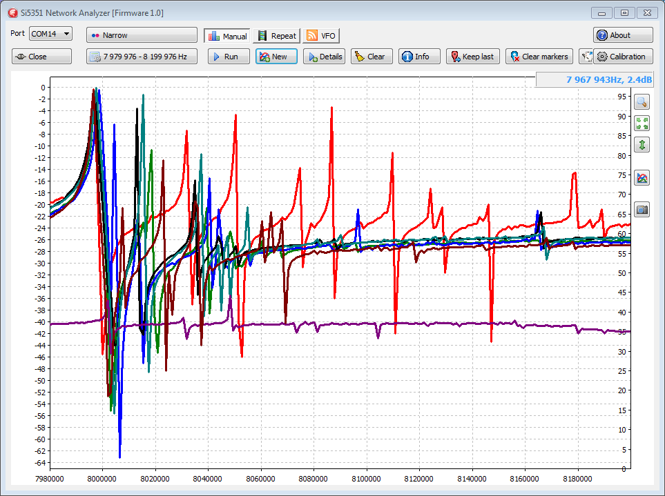Click the New measurement button

[276, 57]
